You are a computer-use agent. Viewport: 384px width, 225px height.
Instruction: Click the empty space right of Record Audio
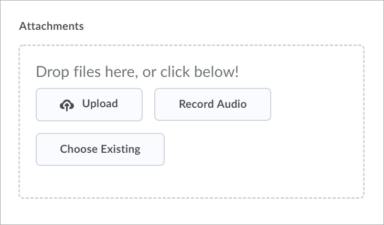315,104
